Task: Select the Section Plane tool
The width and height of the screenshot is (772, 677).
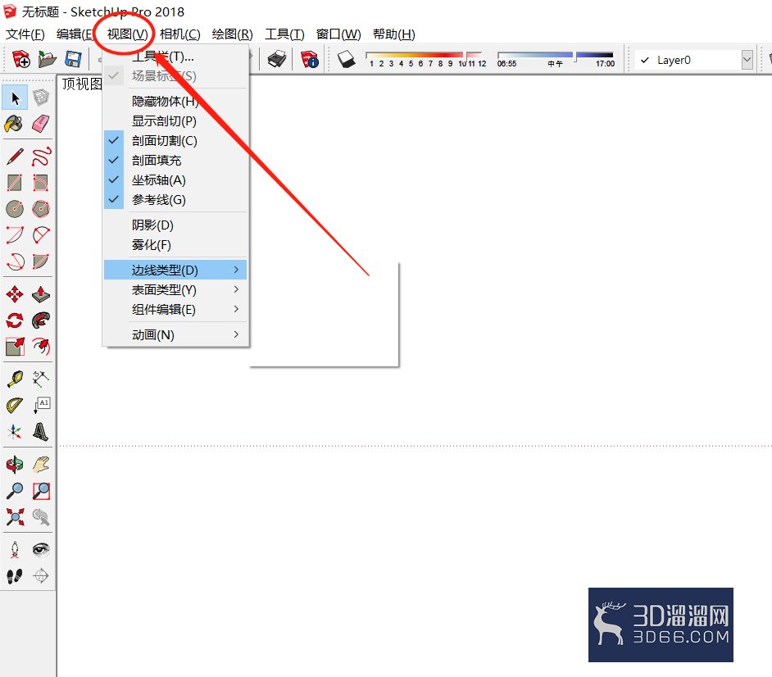Action: coord(41,575)
